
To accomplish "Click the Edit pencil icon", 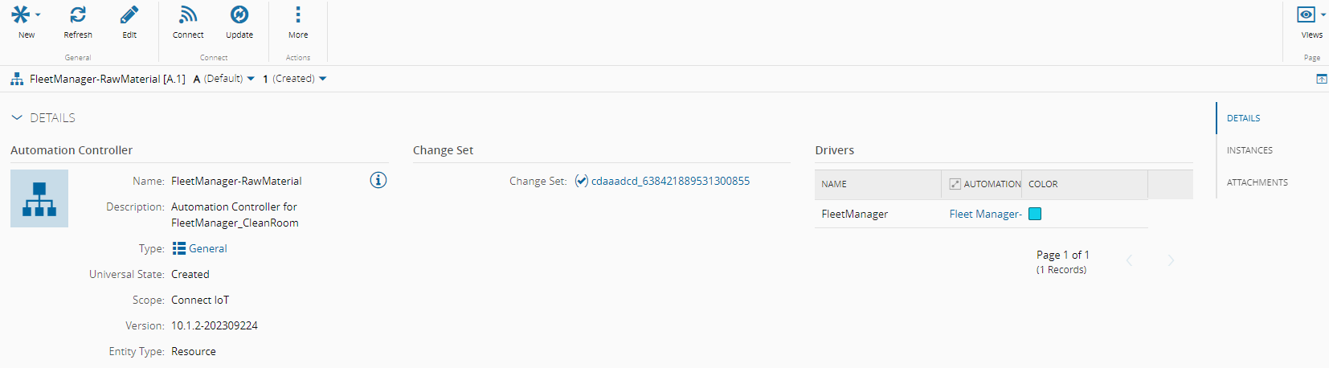I will [x=129, y=14].
